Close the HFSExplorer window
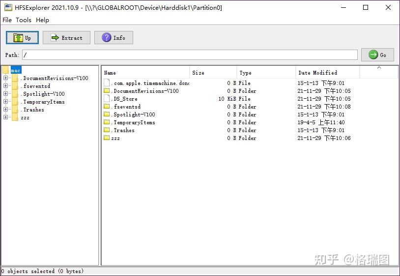 pos(388,7)
